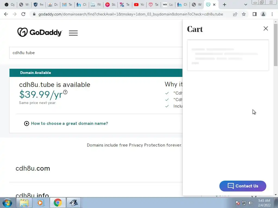Click the 'Same price next year' text
Viewport: 278px width, 208px height.
[37, 103]
